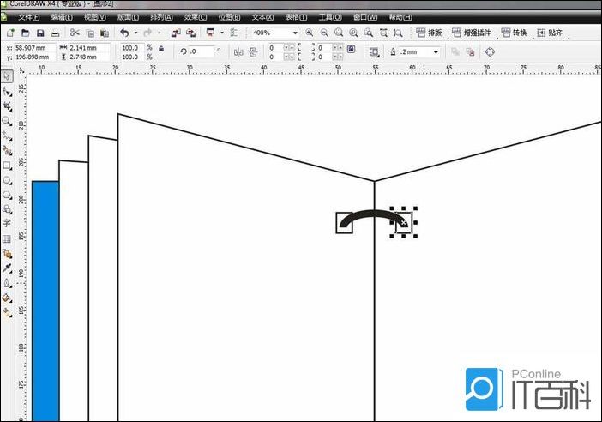Select the Shape edit tool
The image size is (602, 422).
7,92
